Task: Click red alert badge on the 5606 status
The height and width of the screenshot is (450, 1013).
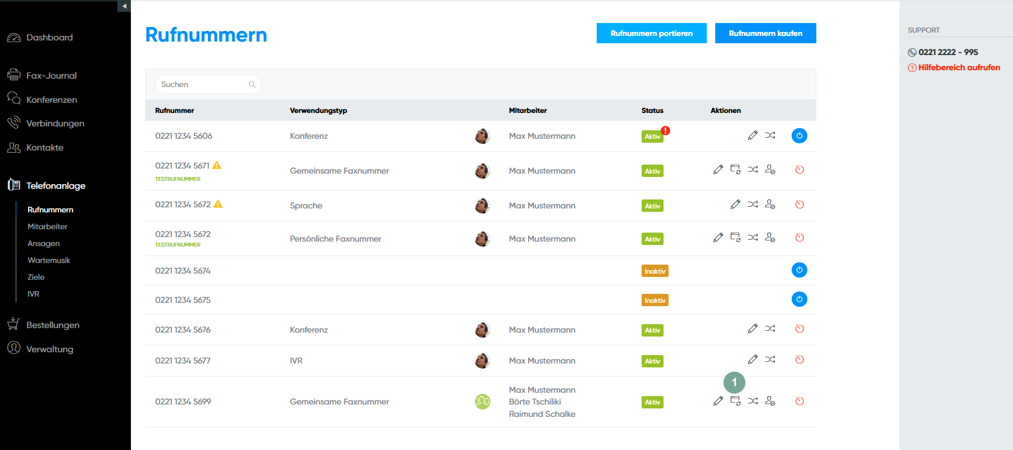Action: 665,130
